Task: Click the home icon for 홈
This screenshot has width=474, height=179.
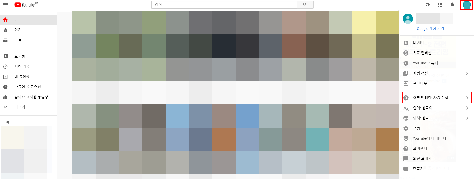Action: pyautogui.click(x=5, y=20)
